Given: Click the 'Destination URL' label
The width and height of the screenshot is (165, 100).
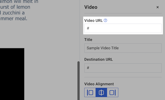Looking at the screenshot, I should (98, 60).
